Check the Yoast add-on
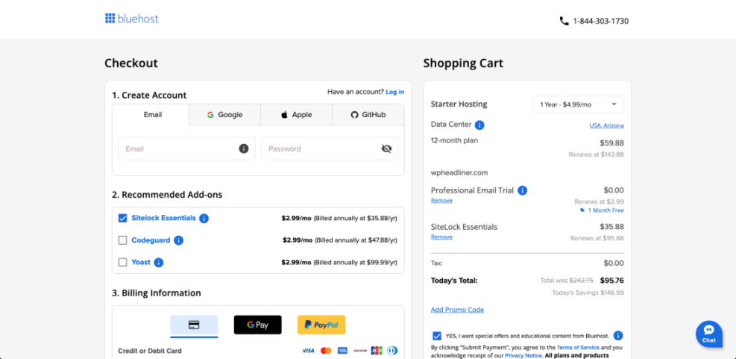The image size is (736, 359). (x=122, y=262)
